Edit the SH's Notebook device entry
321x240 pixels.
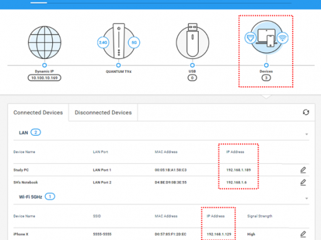pos(303,182)
